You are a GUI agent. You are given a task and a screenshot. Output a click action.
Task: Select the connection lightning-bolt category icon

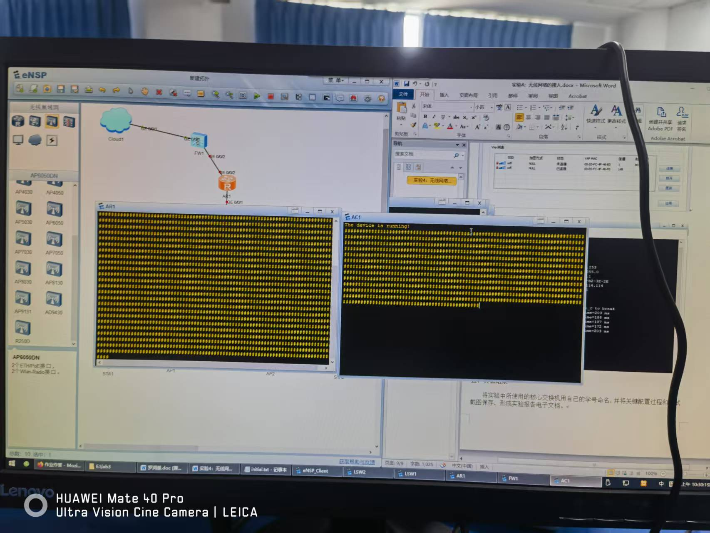(x=52, y=140)
